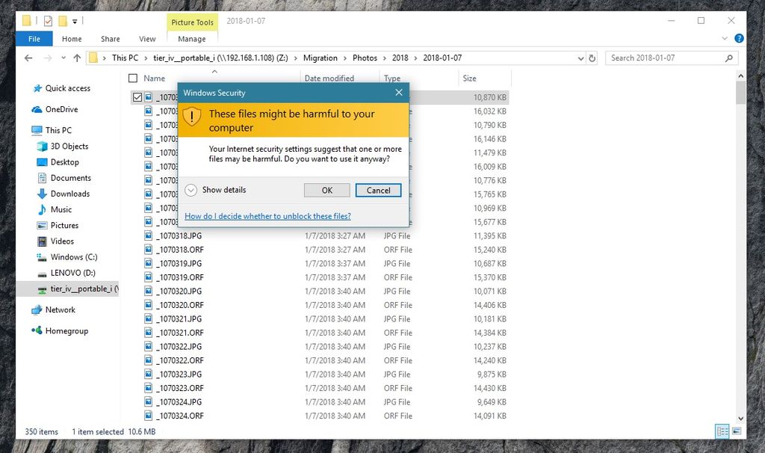
Task: Open the address bar history dropdown
Action: point(580,57)
